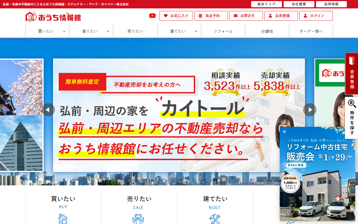Click 不動産売却をお考えの方へ banner text

pos(147,85)
